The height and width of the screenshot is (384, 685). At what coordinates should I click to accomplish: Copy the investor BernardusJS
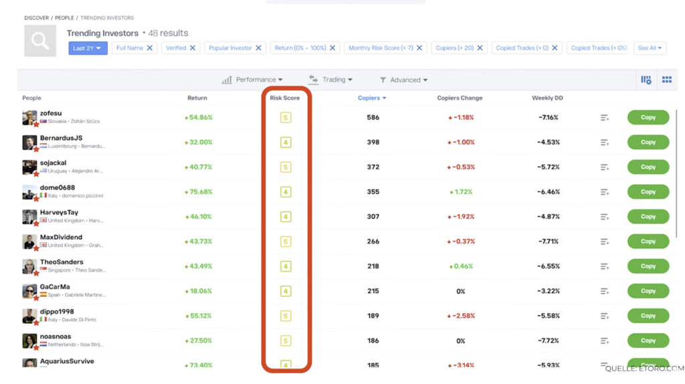[648, 142]
